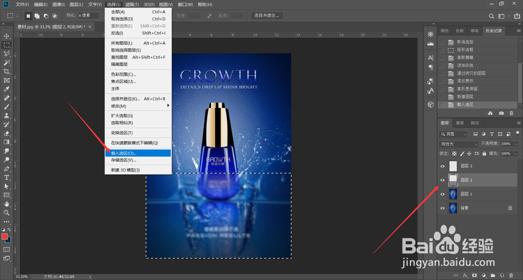Hide 图层 2 with eye icon
The image size is (523, 280).
pos(443,180)
